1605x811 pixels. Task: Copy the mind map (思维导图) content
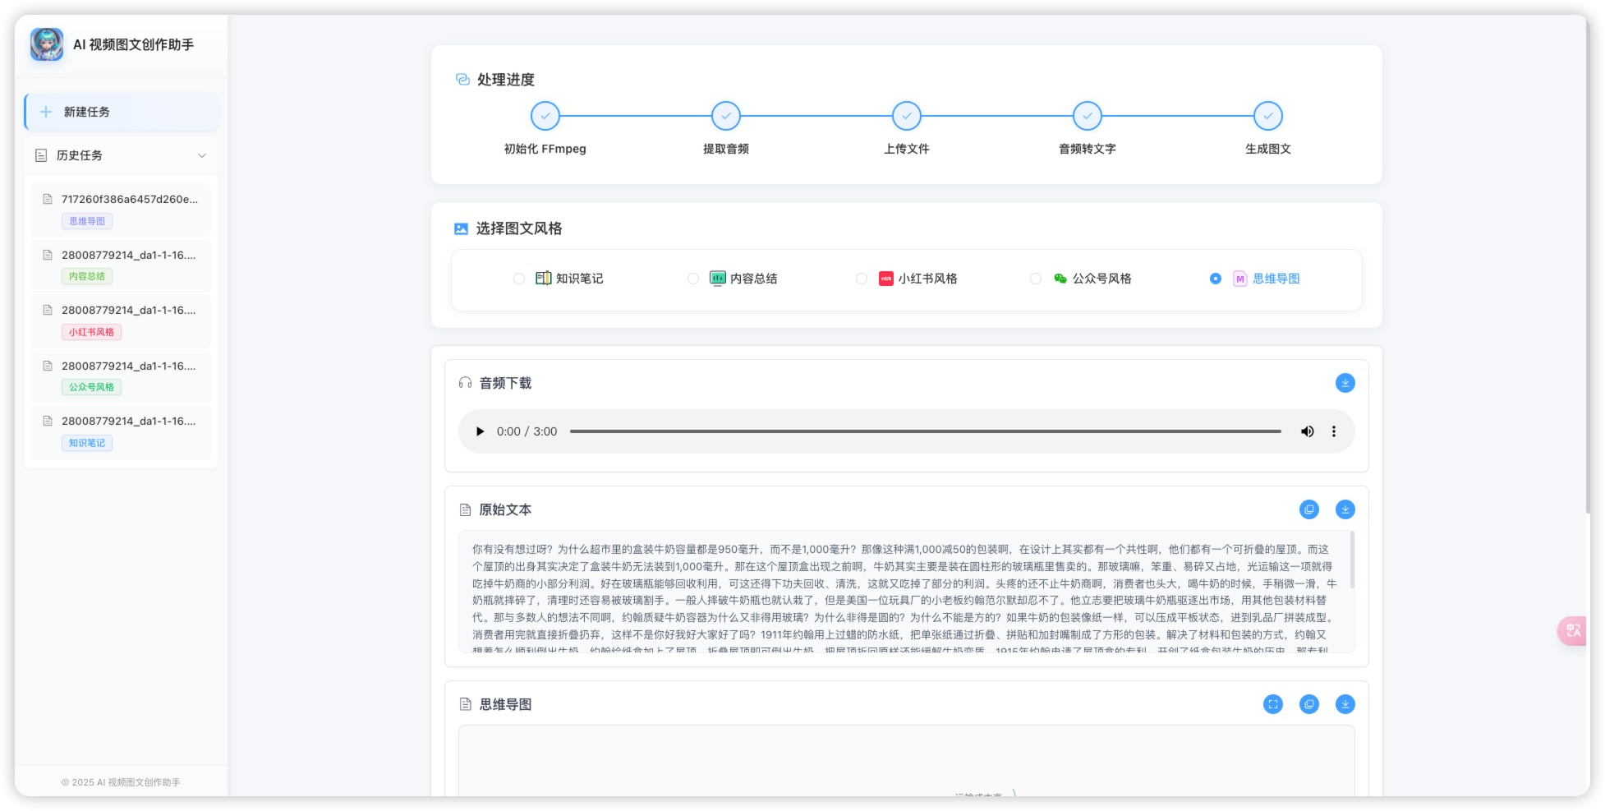click(x=1308, y=704)
